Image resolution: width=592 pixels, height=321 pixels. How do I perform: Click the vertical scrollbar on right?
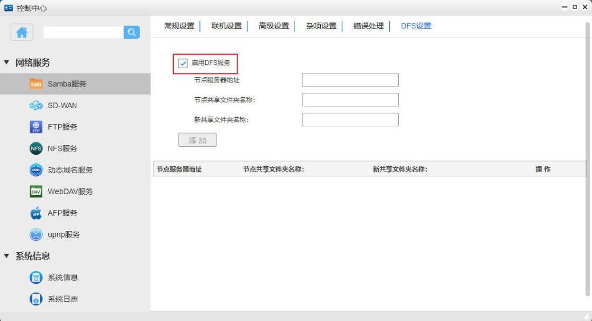click(587, 159)
